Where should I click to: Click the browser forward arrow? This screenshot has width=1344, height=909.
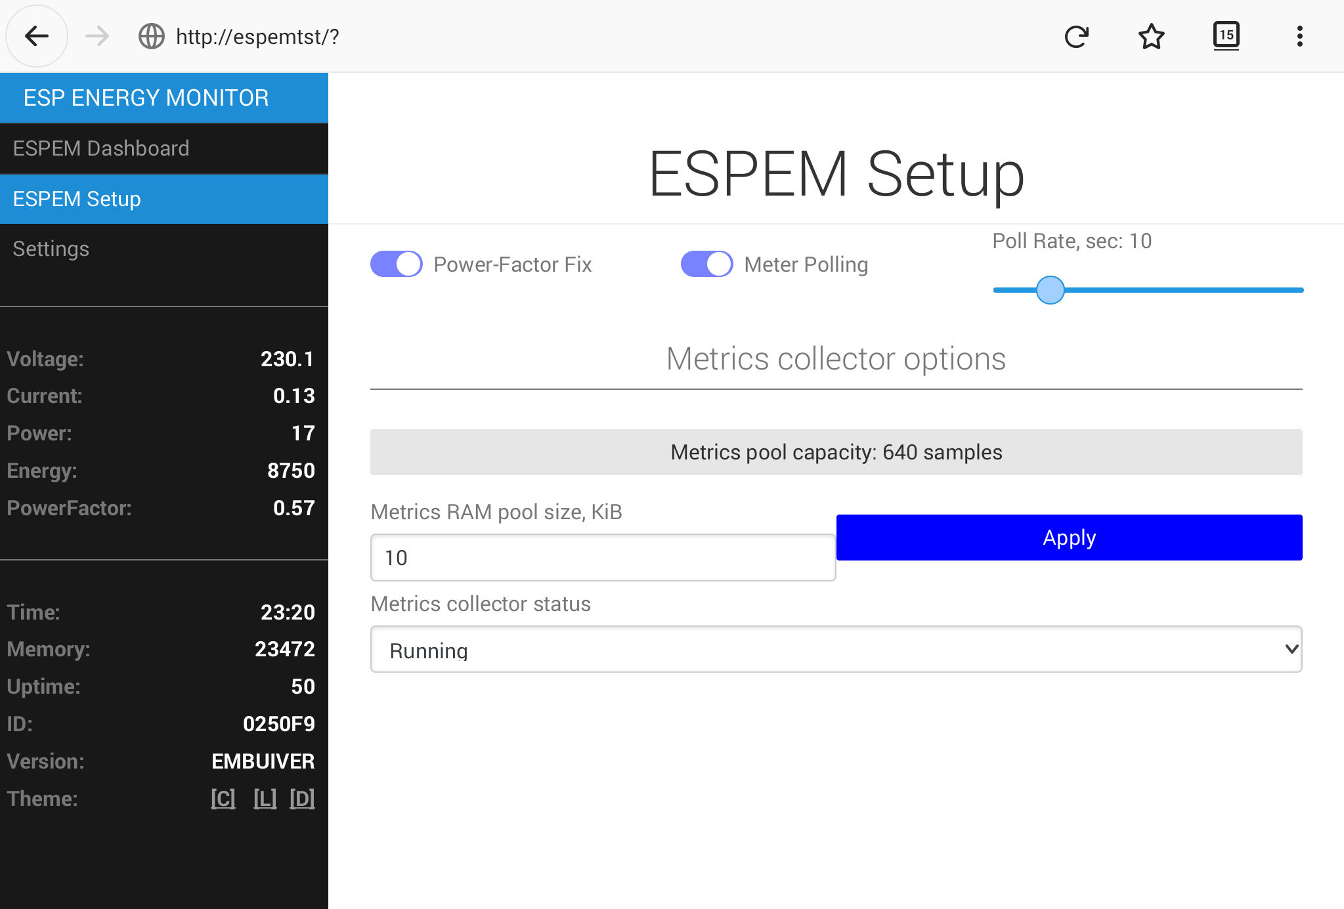click(97, 36)
